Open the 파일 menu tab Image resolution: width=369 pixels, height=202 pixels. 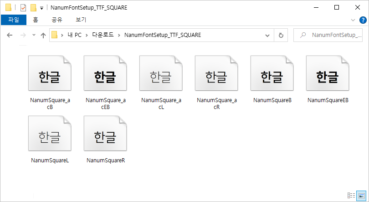click(x=14, y=20)
